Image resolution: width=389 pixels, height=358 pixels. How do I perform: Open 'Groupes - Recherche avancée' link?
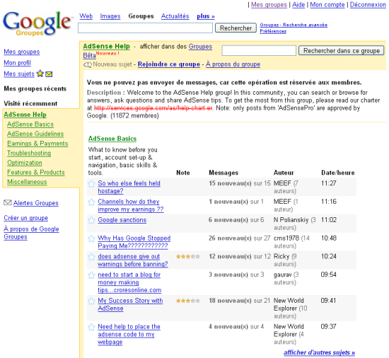(294, 25)
